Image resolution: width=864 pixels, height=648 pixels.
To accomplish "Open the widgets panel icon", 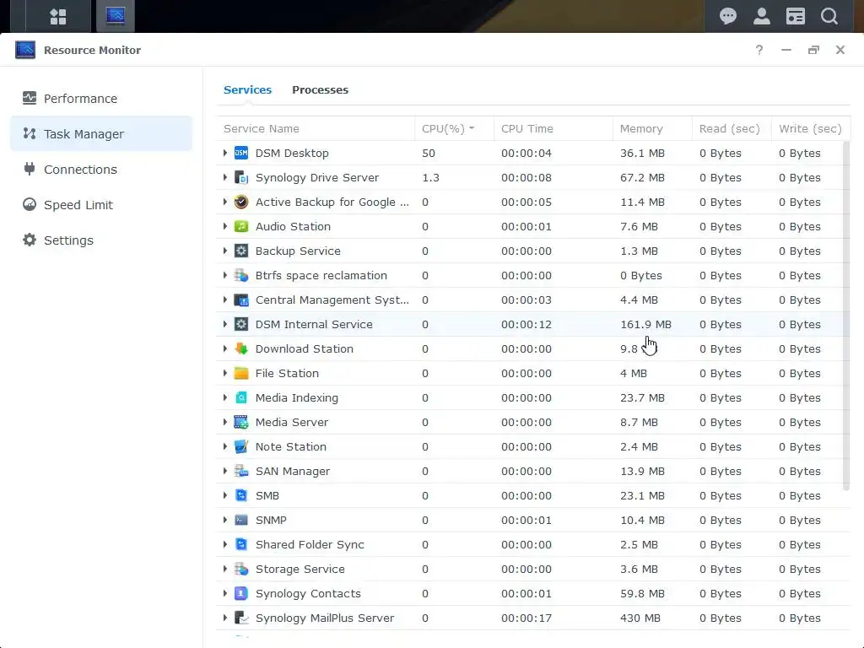I will click(x=795, y=17).
